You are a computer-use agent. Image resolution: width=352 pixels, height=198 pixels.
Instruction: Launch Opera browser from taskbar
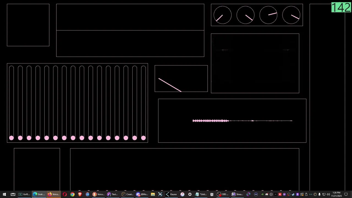tap(65, 194)
